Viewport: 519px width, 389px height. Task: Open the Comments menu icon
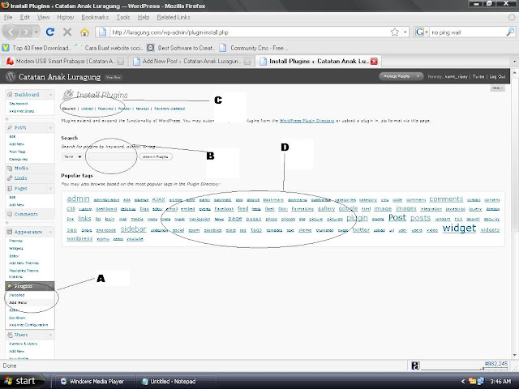click(10, 214)
